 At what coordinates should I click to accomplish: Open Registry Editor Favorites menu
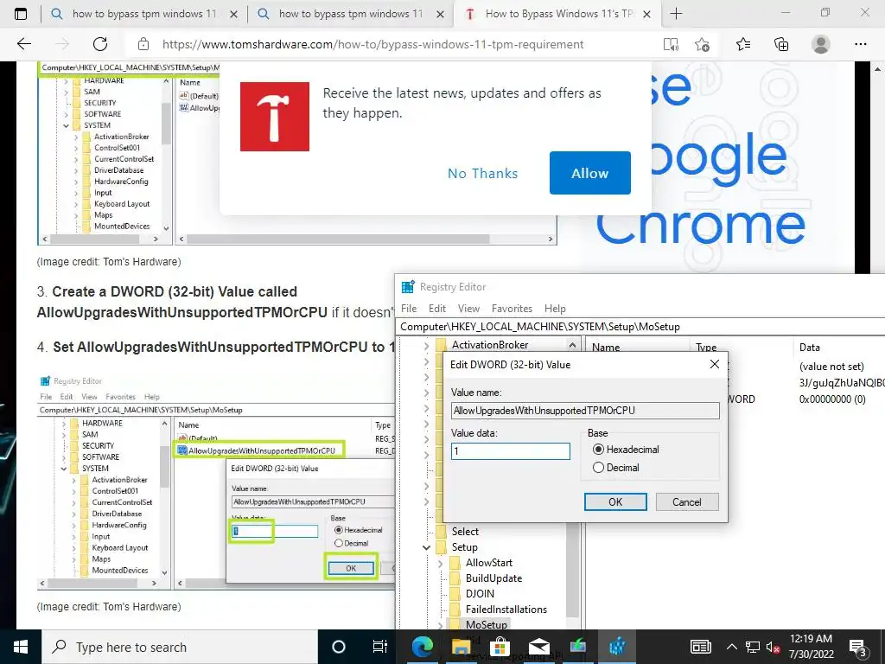[512, 309]
